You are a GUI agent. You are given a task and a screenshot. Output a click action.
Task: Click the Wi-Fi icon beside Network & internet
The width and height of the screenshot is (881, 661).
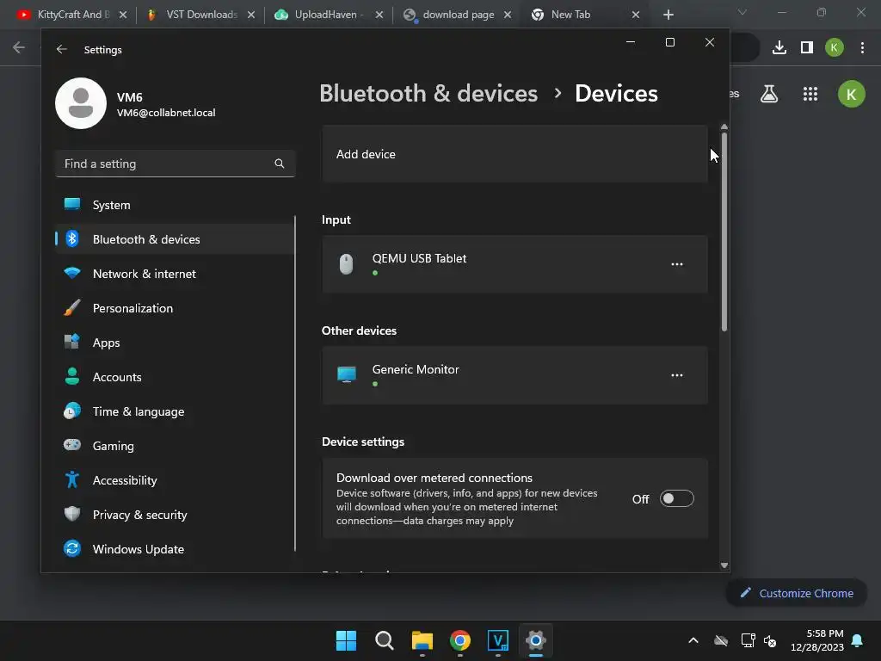(x=72, y=273)
